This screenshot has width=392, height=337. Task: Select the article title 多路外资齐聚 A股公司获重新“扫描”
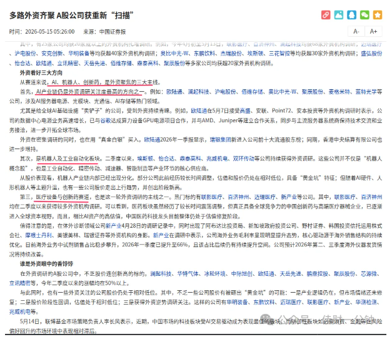click(71, 16)
